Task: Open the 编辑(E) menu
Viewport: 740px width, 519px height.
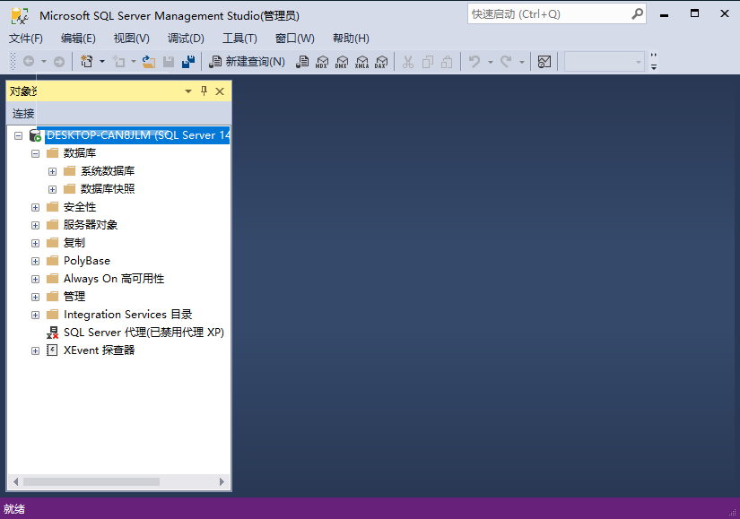Action: click(x=78, y=39)
